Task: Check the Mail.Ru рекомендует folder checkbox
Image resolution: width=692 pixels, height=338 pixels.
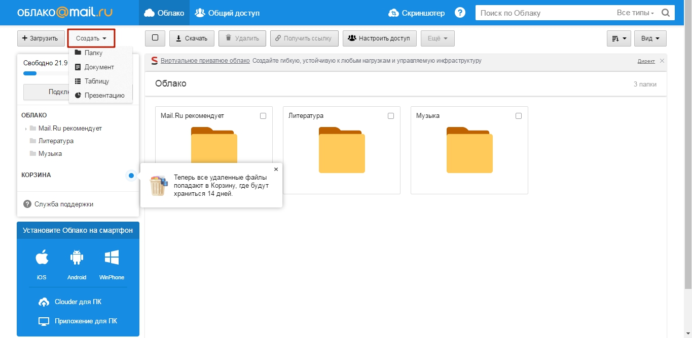Action: click(263, 116)
